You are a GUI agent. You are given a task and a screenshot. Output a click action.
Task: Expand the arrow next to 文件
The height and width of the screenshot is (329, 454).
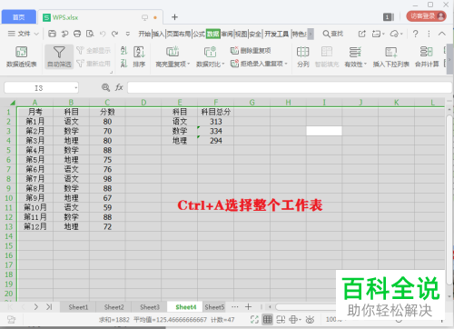36,34
